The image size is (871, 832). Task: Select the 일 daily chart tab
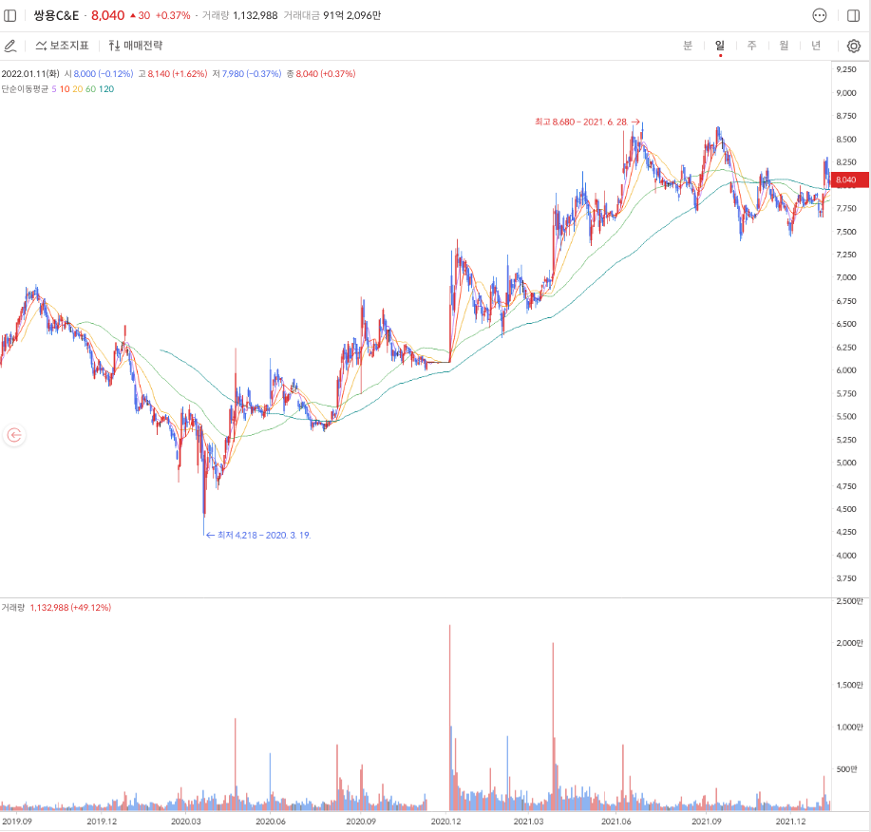tap(720, 46)
